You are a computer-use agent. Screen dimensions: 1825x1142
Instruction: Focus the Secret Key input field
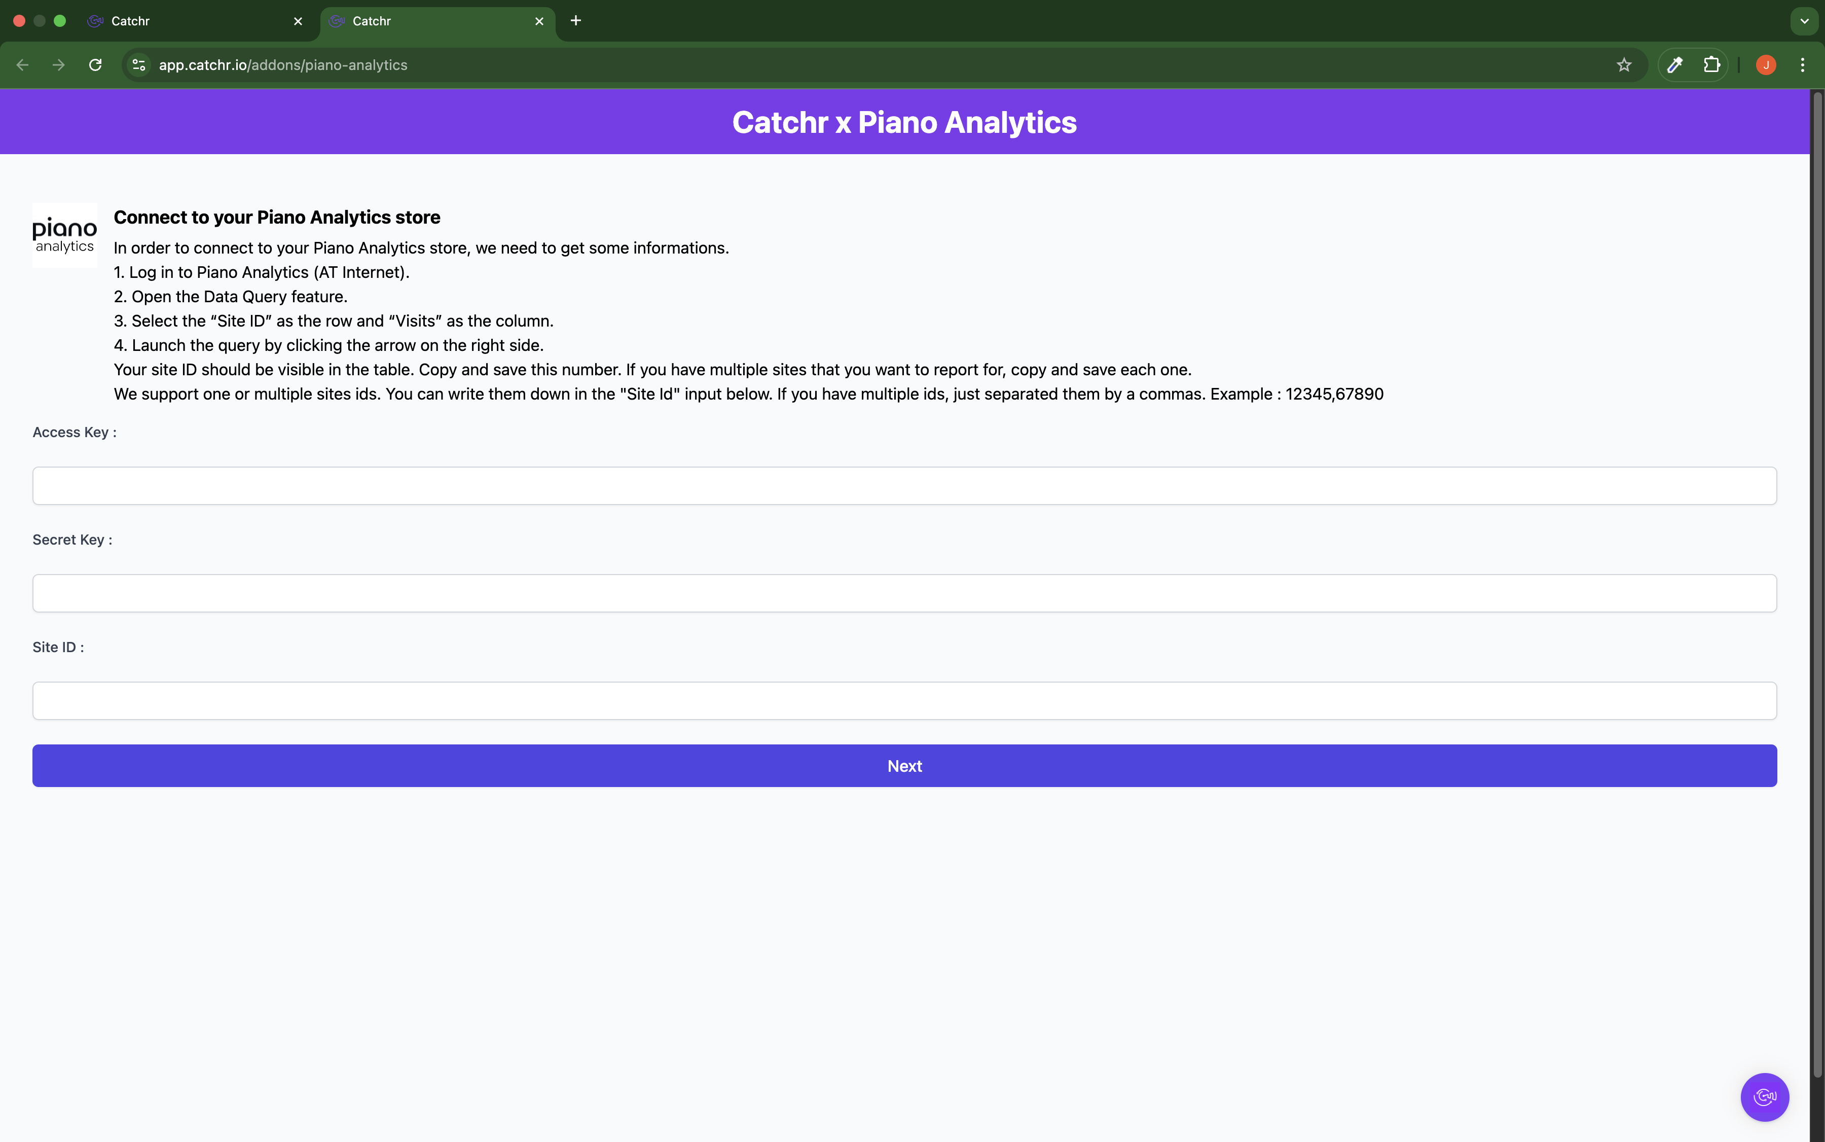pyautogui.click(x=904, y=593)
